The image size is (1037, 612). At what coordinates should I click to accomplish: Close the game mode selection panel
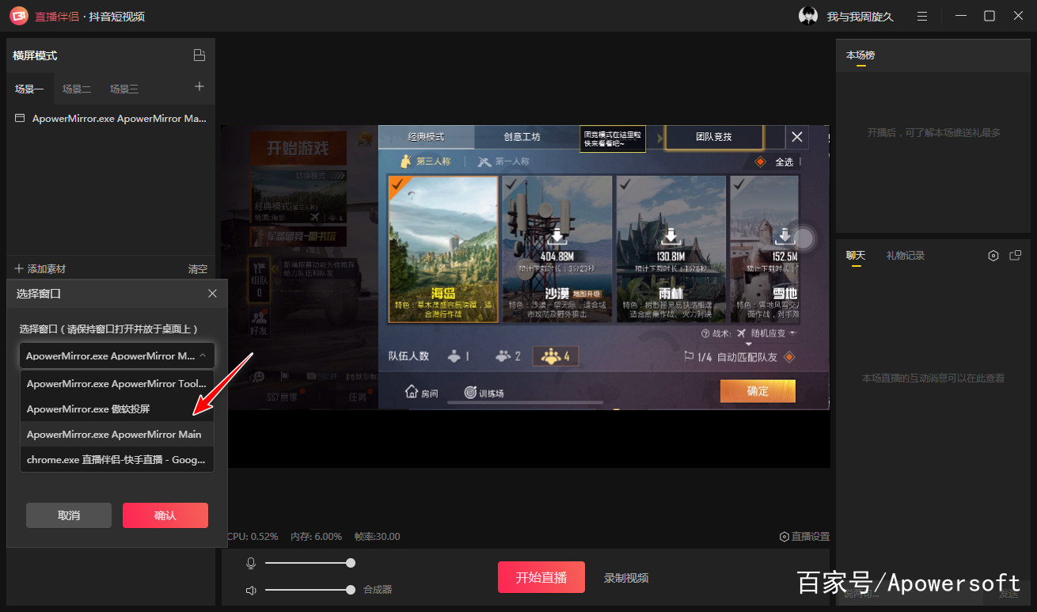coord(797,137)
